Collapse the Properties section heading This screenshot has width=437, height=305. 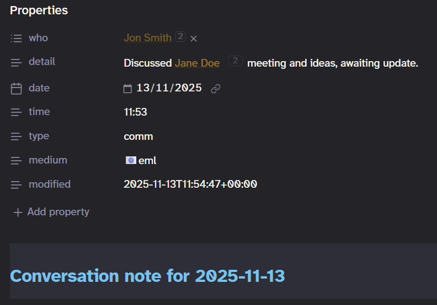tap(39, 10)
